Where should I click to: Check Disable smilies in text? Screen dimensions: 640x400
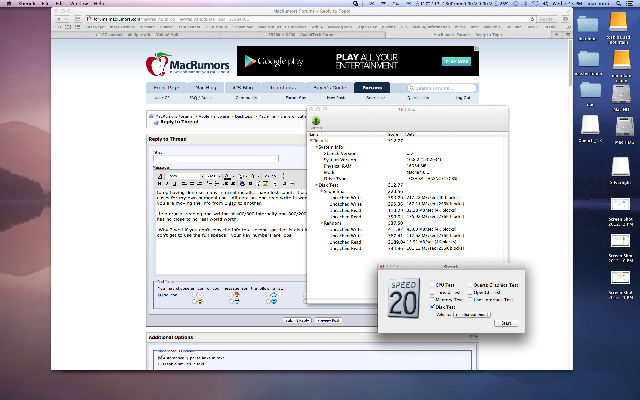coord(160,364)
